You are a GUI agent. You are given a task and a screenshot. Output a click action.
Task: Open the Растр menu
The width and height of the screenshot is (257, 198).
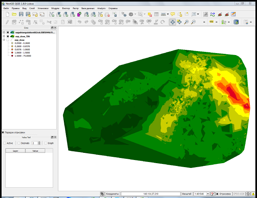(x=75, y=8)
